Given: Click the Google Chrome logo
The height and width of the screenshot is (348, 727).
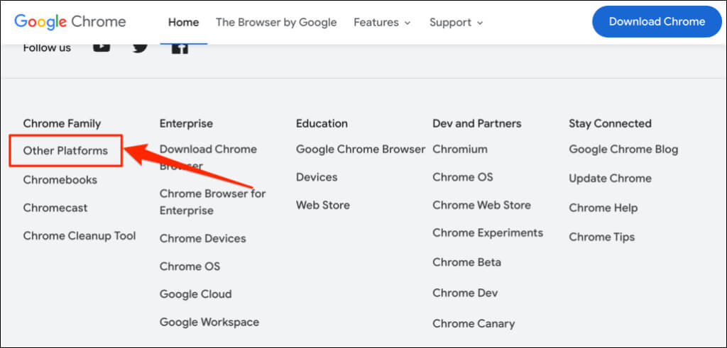Looking at the screenshot, I should tap(70, 21).
